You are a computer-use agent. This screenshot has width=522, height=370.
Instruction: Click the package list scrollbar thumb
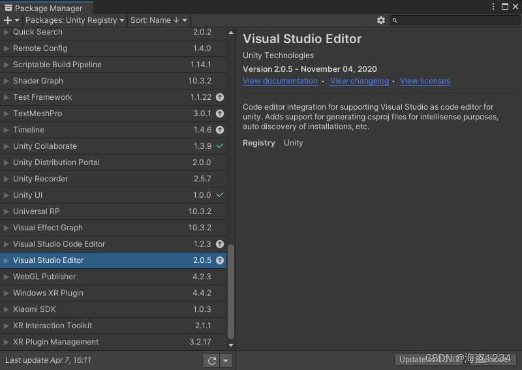[231, 292]
